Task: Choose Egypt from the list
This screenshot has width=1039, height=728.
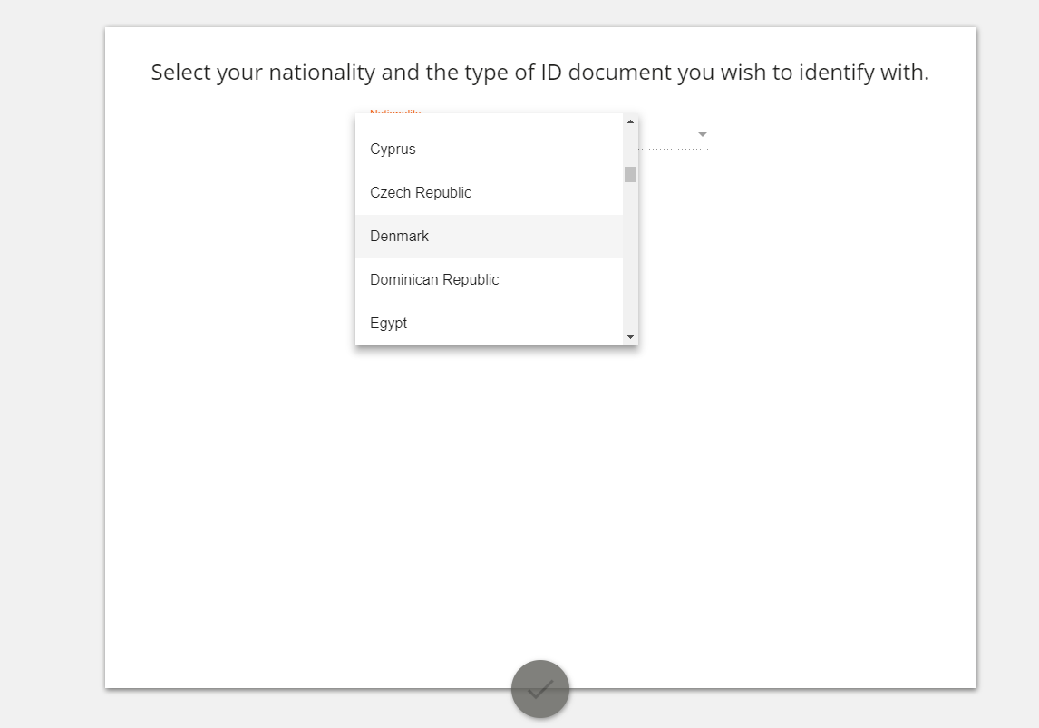Action: point(489,324)
